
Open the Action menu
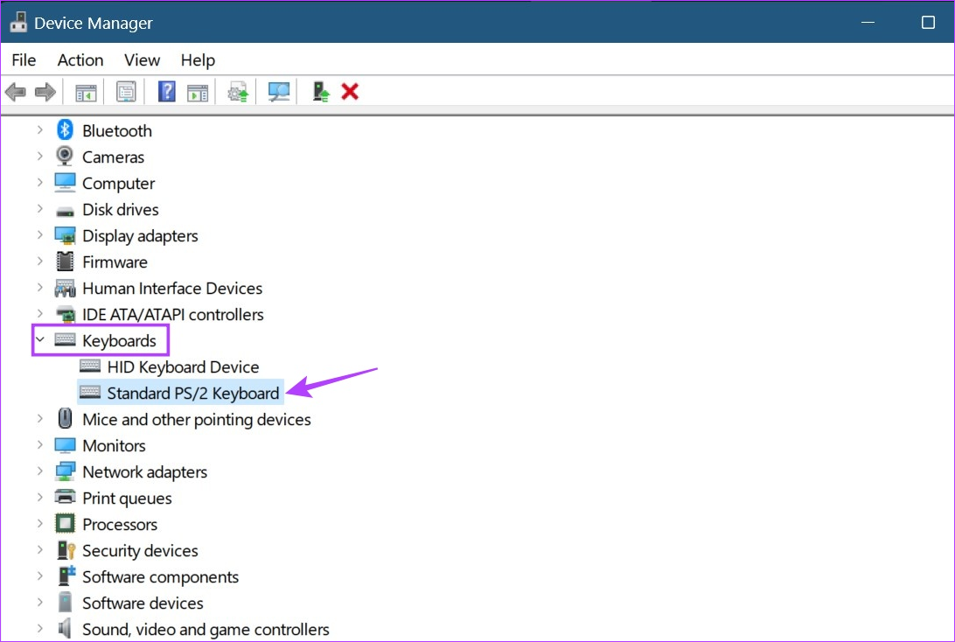coord(80,59)
